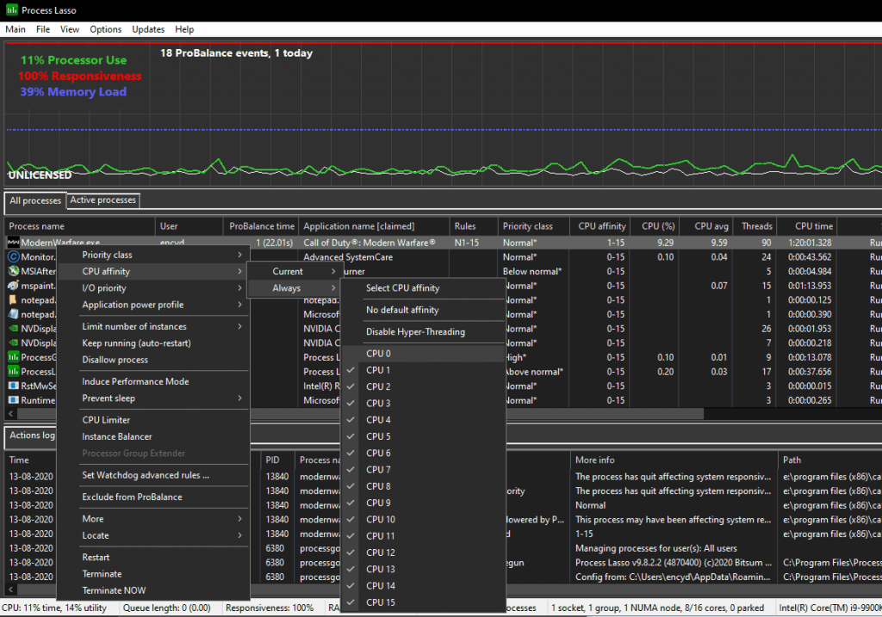Image resolution: width=882 pixels, height=617 pixels.
Task: Expand the Limit number of instances submenu
Action: pos(153,326)
